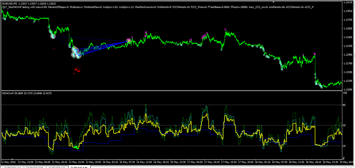
Task: Click the QLT_Stoch4Cmtf testing parameters line
Action: [158, 7]
